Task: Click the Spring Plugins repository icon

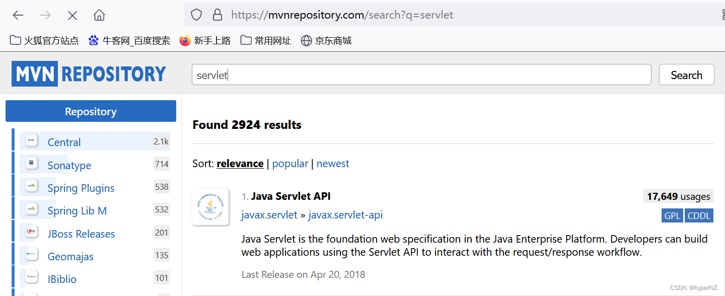Action: [x=31, y=187]
